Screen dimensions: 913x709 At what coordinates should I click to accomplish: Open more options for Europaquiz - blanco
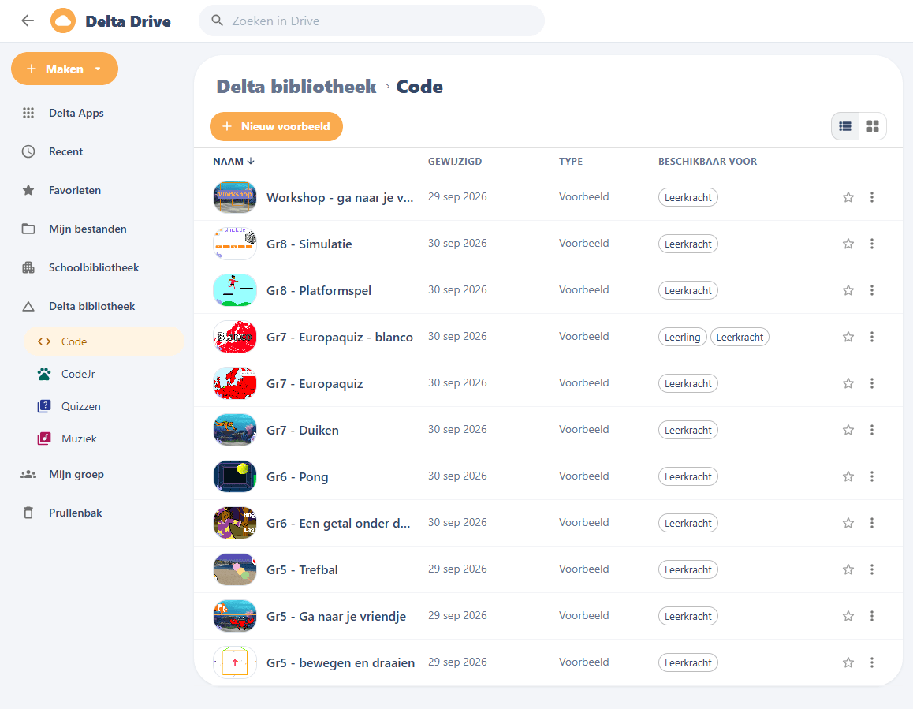[872, 337]
